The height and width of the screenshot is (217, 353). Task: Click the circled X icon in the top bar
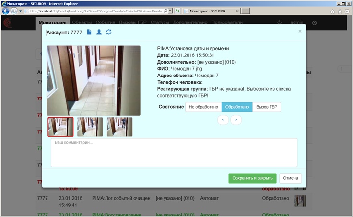[x=315, y=22]
